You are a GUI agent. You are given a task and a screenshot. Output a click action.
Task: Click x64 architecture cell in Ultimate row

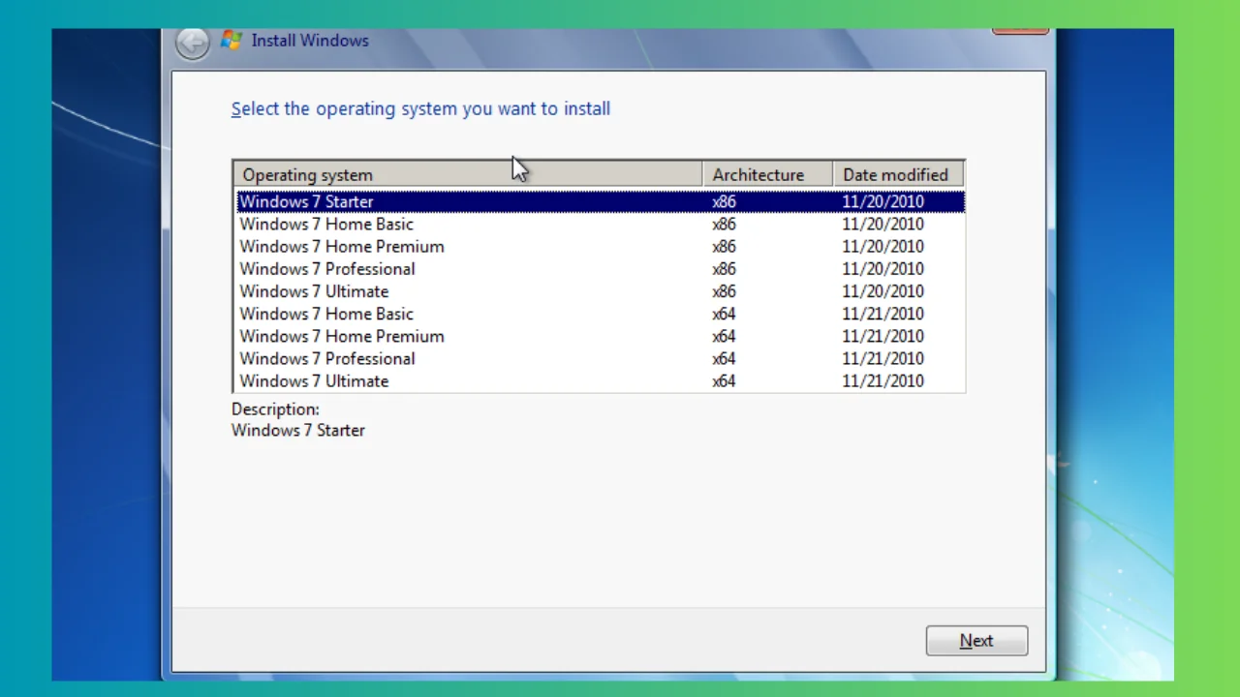click(x=724, y=380)
